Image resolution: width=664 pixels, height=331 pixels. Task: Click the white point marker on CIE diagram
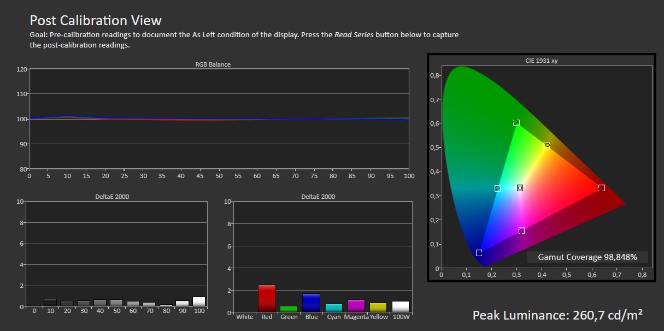pyautogui.click(x=520, y=188)
